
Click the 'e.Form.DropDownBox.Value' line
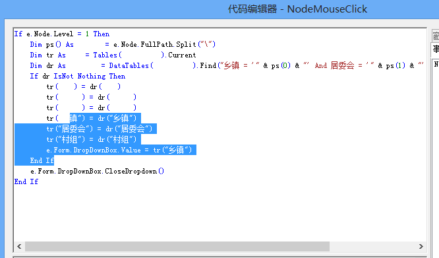coord(119,150)
